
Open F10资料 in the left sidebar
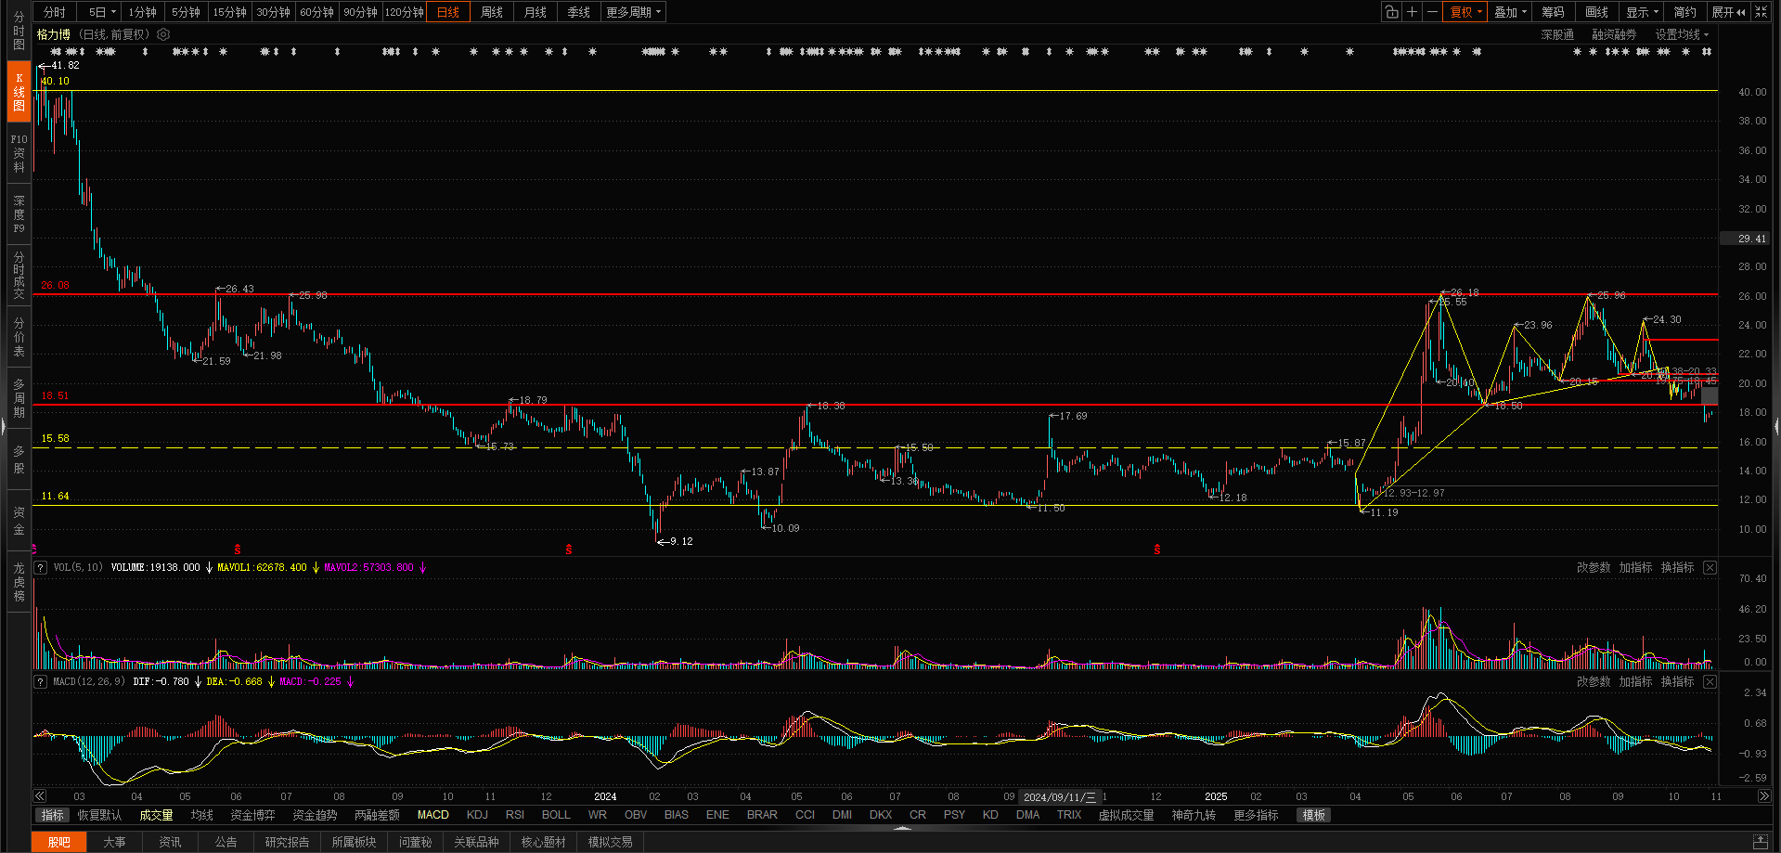[19, 153]
